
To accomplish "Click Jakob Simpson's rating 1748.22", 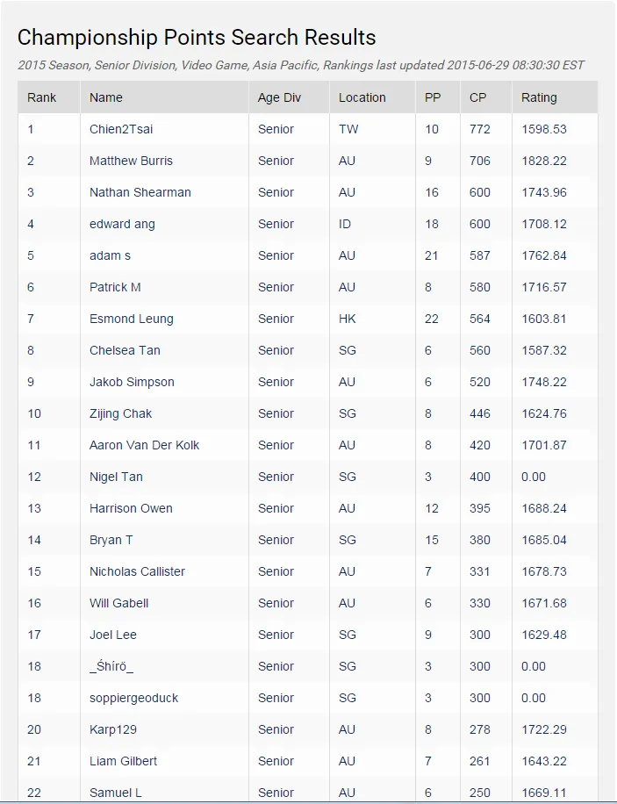I will 543,382.
